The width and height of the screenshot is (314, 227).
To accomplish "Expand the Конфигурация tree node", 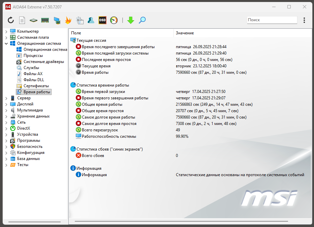I will pos(6,153).
